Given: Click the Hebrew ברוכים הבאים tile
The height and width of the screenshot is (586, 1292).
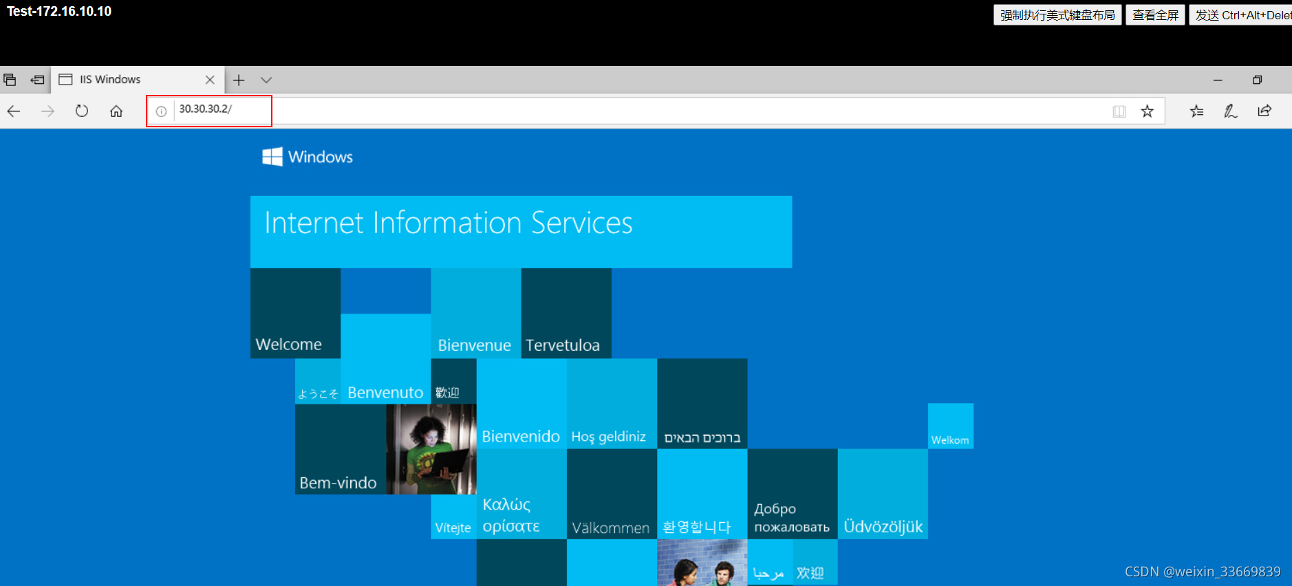Looking at the screenshot, I should (702, 404).
